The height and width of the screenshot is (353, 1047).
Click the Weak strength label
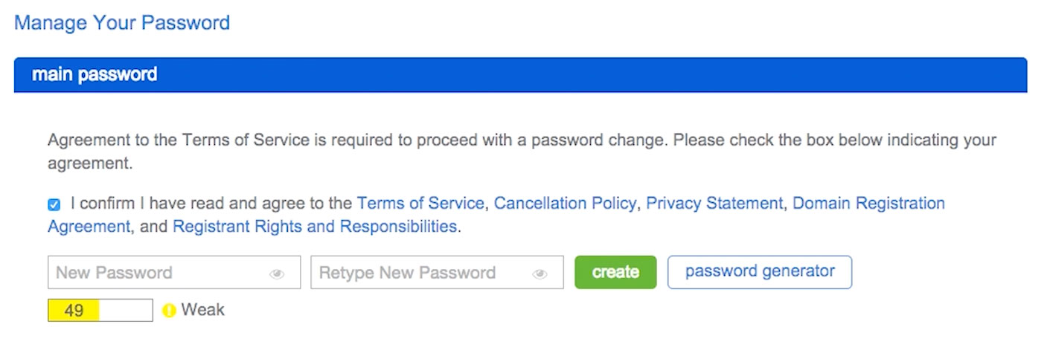point(203,310)
